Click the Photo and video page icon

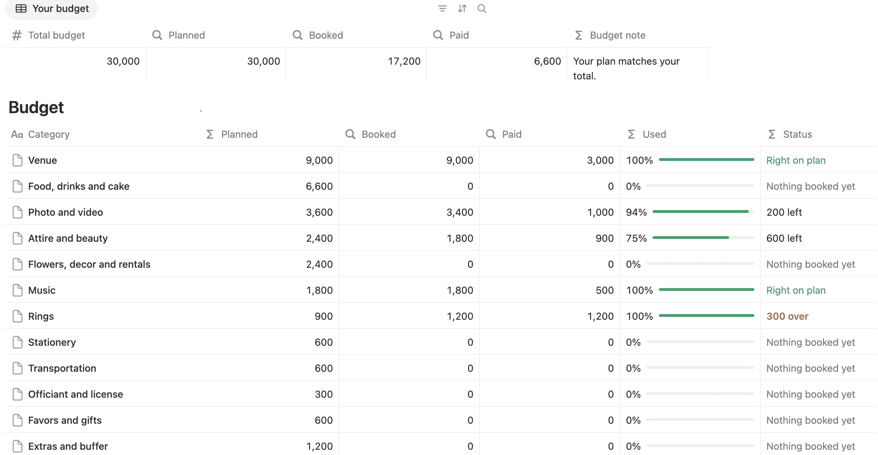pos(18,212)
